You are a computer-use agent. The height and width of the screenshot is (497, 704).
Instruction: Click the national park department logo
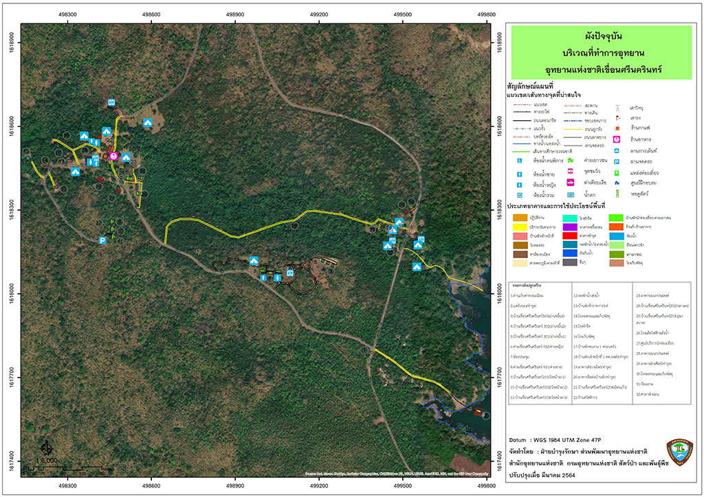[679, 452]
